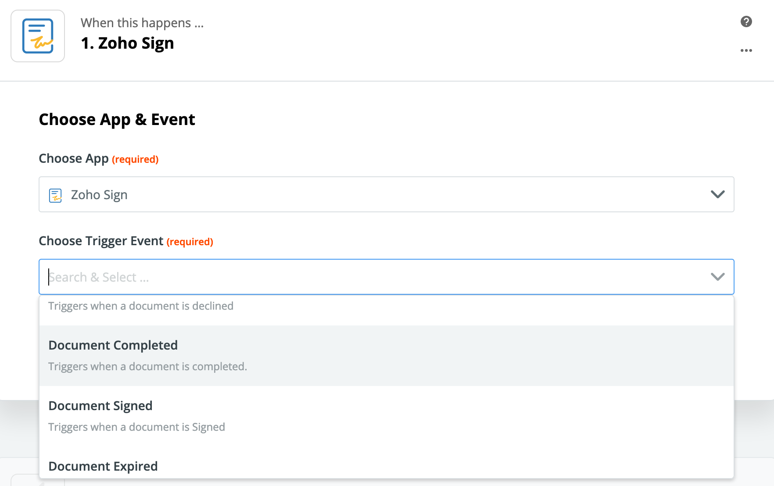Click the When this happens text

[142, 22]
